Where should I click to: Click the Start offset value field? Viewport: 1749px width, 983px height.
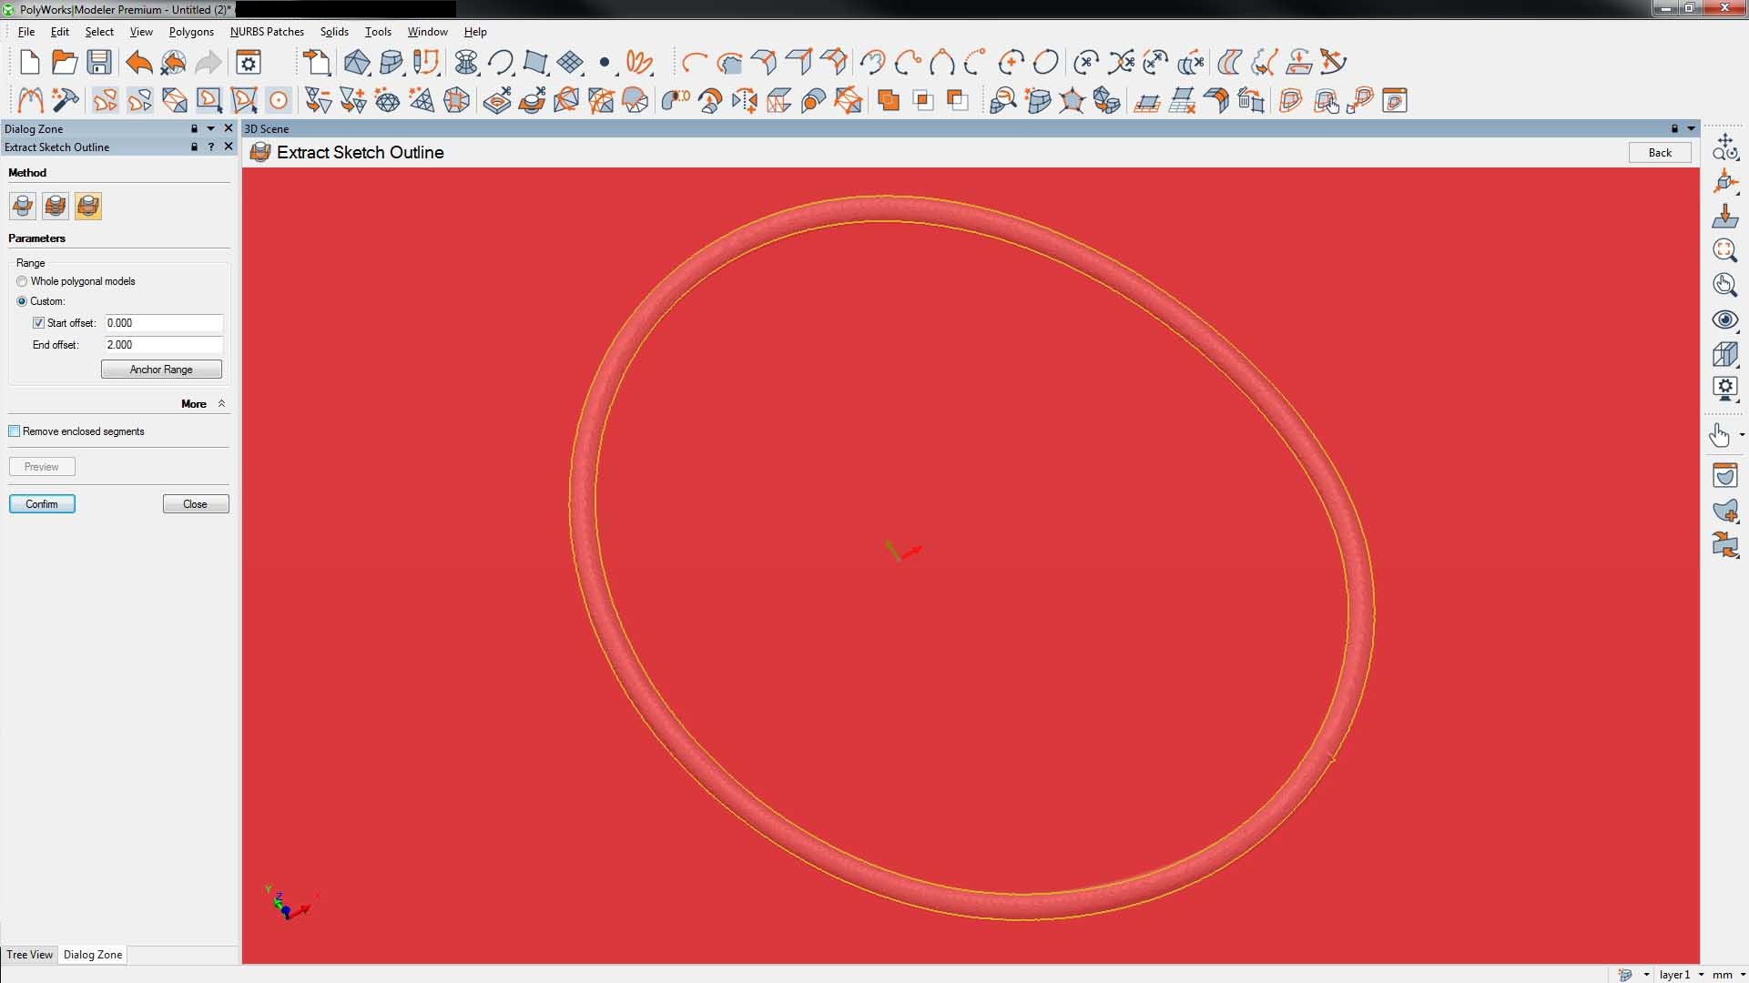point(164,323)
